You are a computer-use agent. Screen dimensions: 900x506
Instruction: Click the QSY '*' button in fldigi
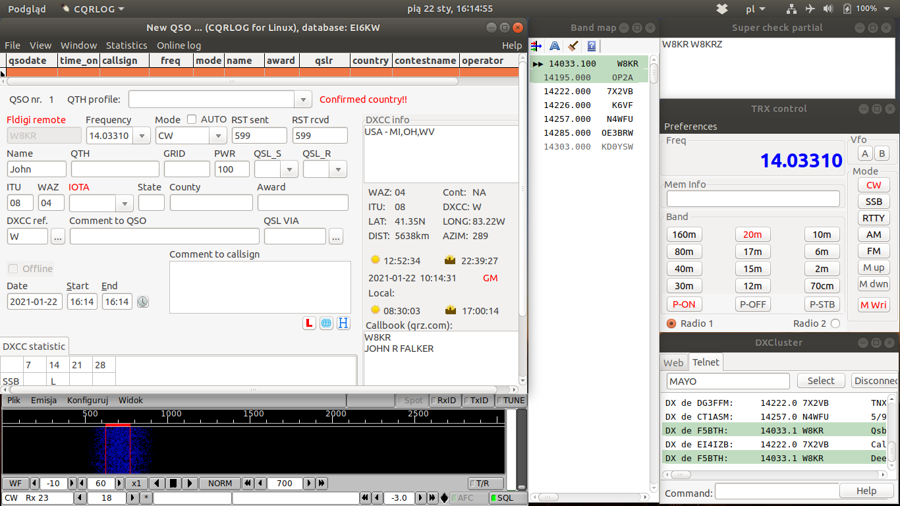146,498
